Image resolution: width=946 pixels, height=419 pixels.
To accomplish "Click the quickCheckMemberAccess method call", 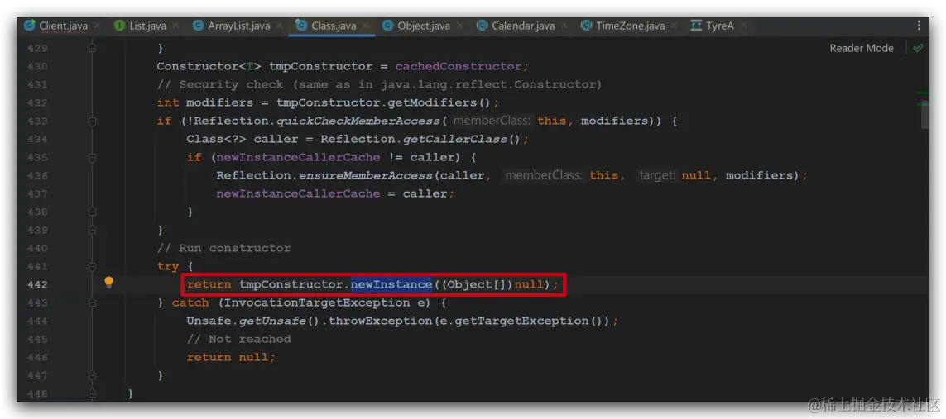I will (x=358, y=121).
